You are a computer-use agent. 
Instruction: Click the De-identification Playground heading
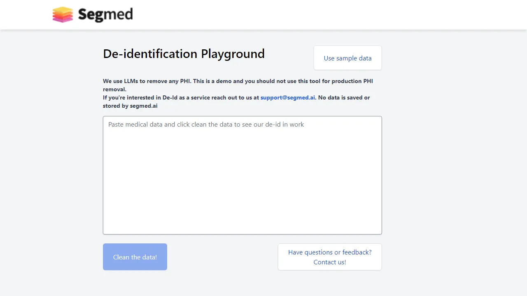(x=184, y=54)
